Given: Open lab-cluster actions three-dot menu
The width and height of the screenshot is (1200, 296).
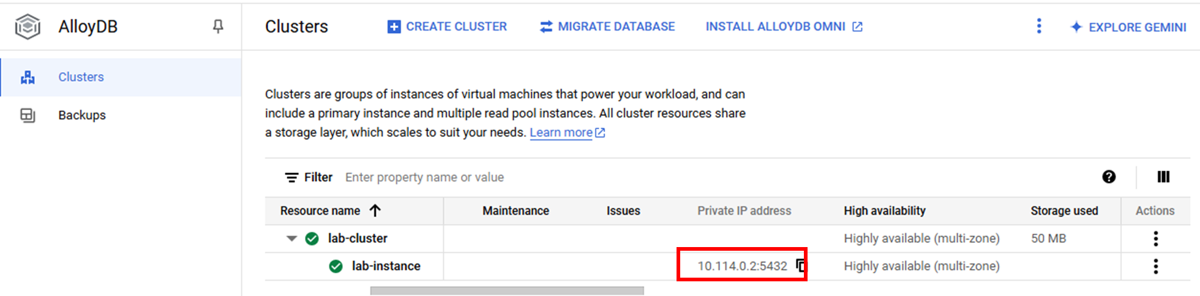Looking at the screenshot, I should pyautogui.click(x=1156, y=239).
